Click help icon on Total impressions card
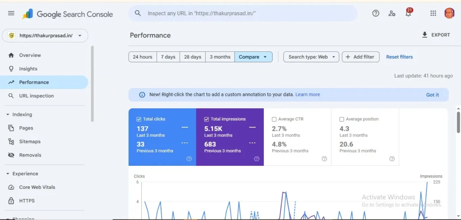 coord(257,159)
